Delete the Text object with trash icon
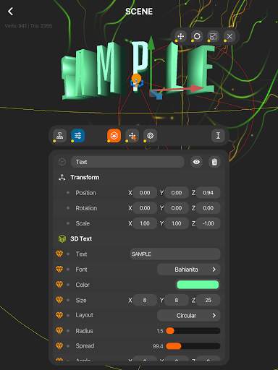 (x=214, y=162)
